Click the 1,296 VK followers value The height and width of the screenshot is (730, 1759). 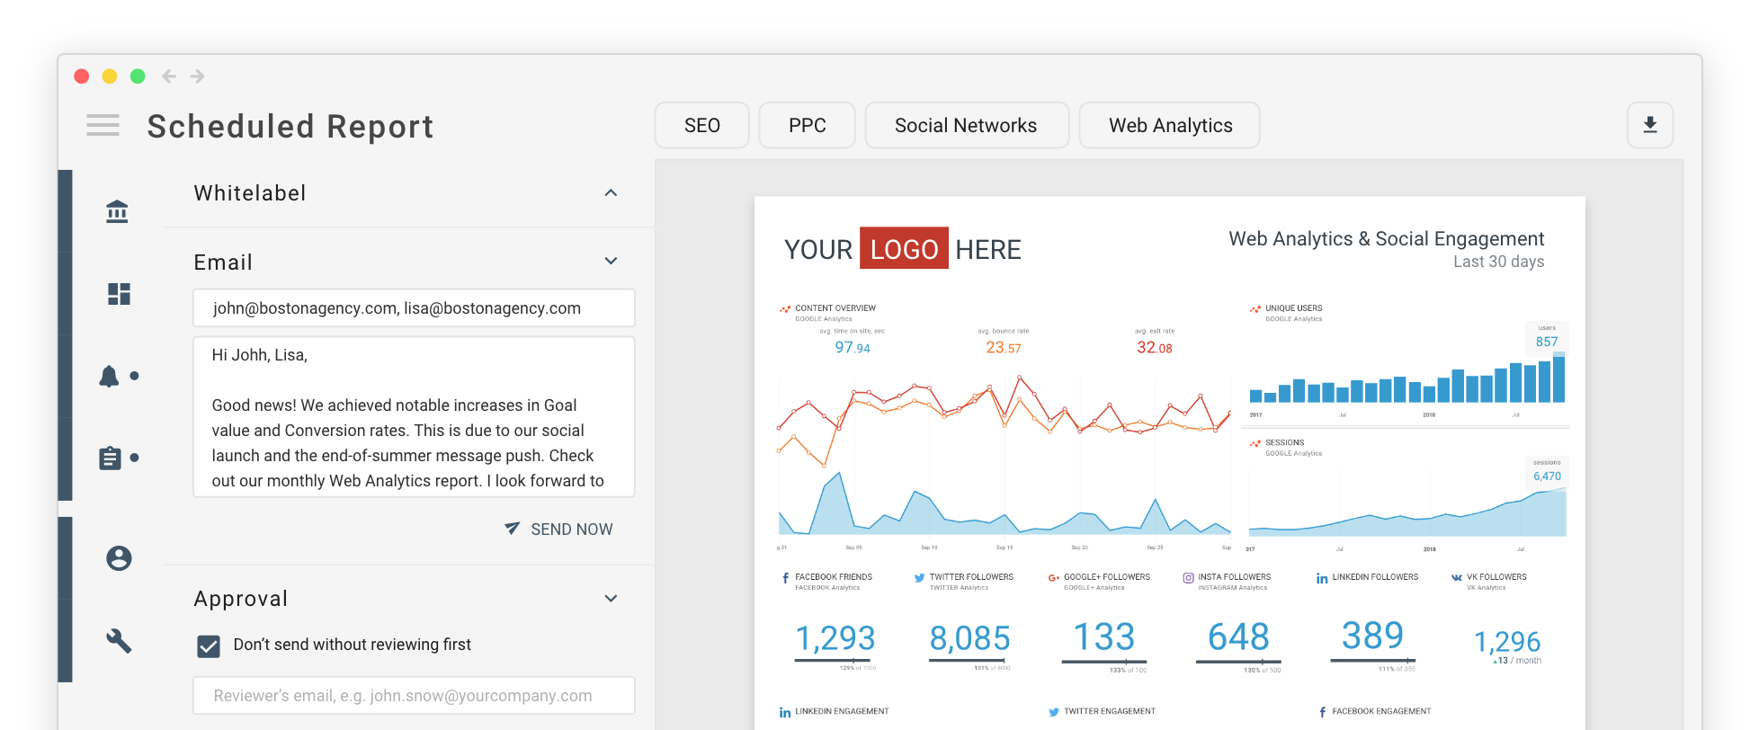click(x=1507, y=641)
